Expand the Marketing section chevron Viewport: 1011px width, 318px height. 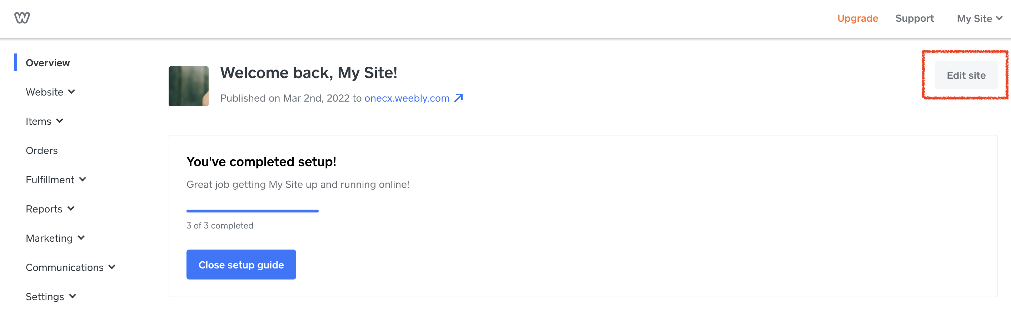(81, 238)
